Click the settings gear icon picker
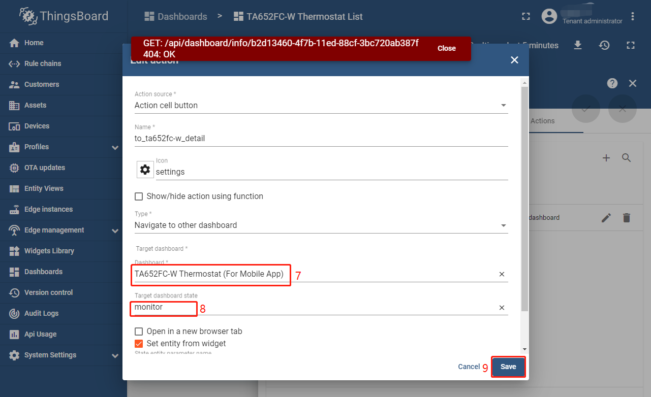Image resolution: width=651 pixels, height=397 pixels. click(x=145, y=170)
